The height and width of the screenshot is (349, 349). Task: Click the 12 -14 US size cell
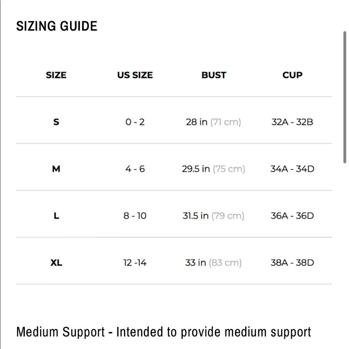(x=135, y=263)
